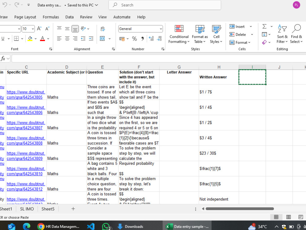Open Visual Studio Code from taskbar
The height and width of the screenshot is (230, 306).
[91, 227]
